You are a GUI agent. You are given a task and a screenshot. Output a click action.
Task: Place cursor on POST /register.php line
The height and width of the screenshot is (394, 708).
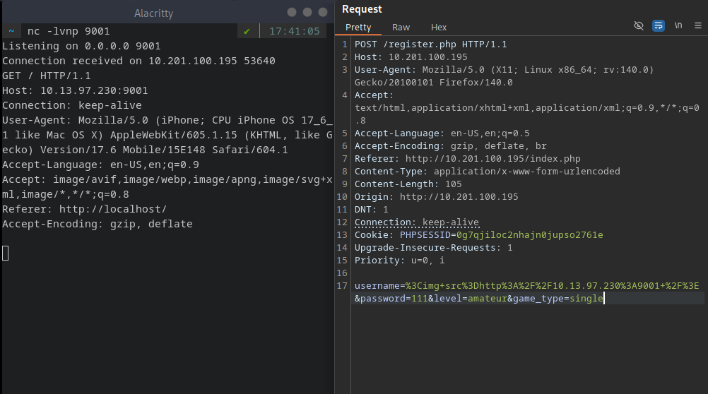(x=430, y=44)
